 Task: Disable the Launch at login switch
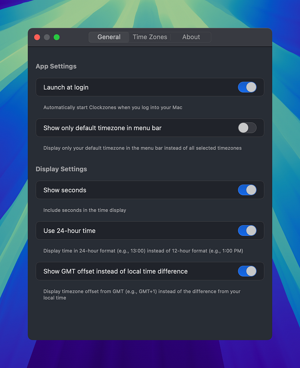tap(247, 87)
